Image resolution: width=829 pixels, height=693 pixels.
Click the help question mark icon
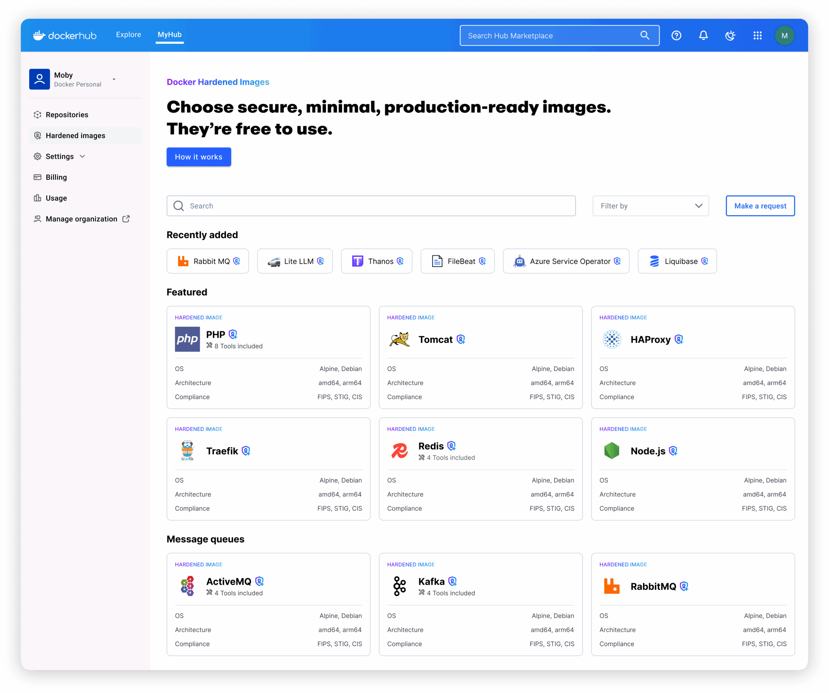click(676, 36)
